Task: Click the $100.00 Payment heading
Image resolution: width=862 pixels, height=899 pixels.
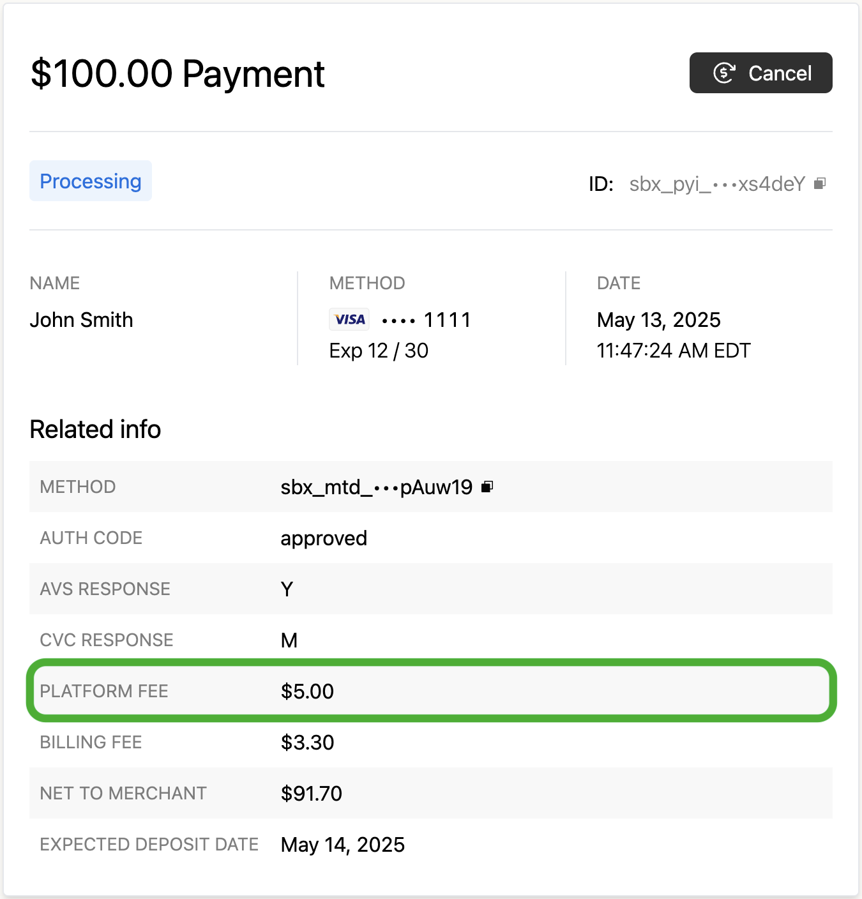Action: [178, 73]
